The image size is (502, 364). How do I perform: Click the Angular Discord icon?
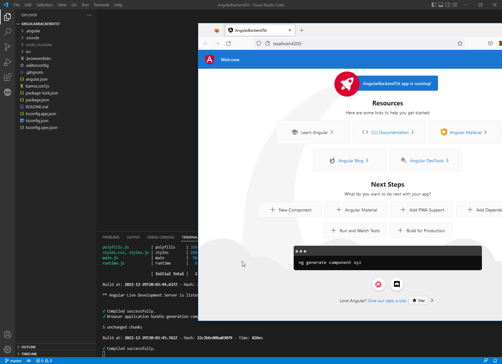tap(397, 284)
